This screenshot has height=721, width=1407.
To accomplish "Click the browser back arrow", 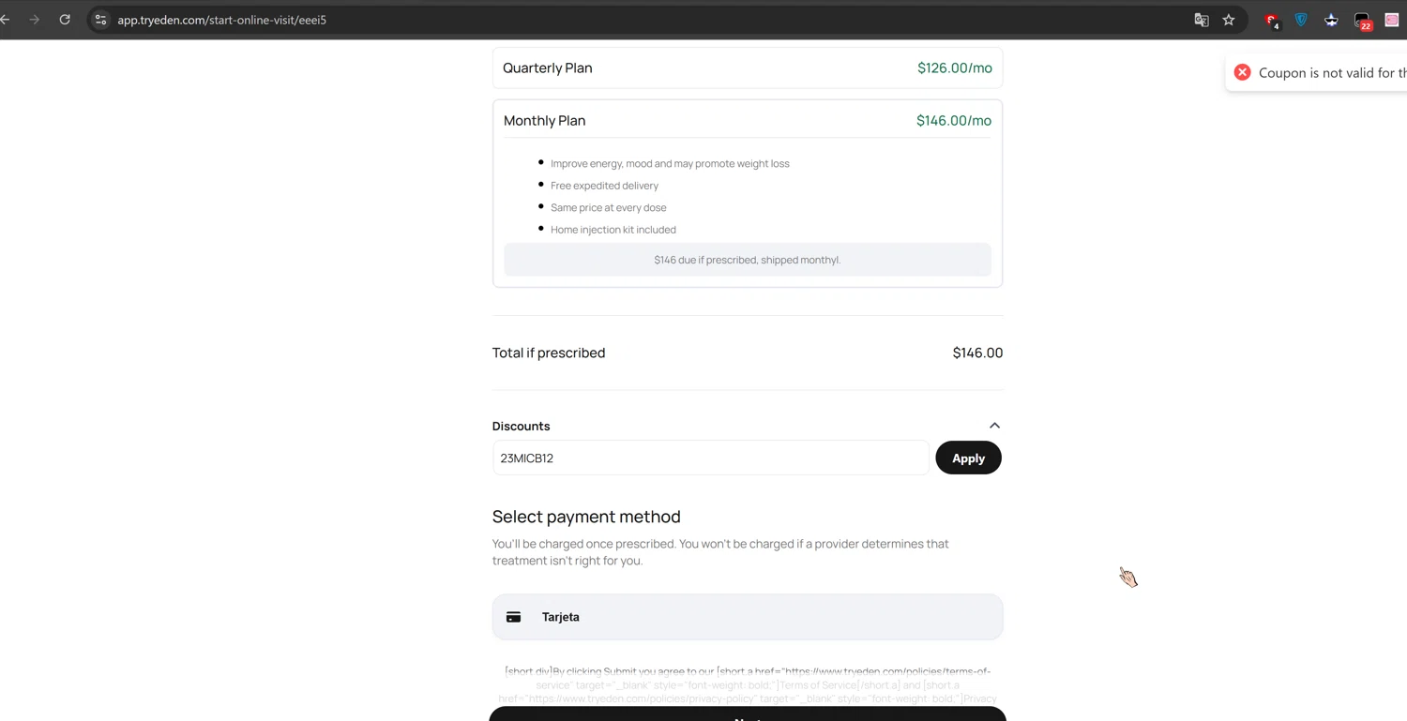I will [6, 20].
